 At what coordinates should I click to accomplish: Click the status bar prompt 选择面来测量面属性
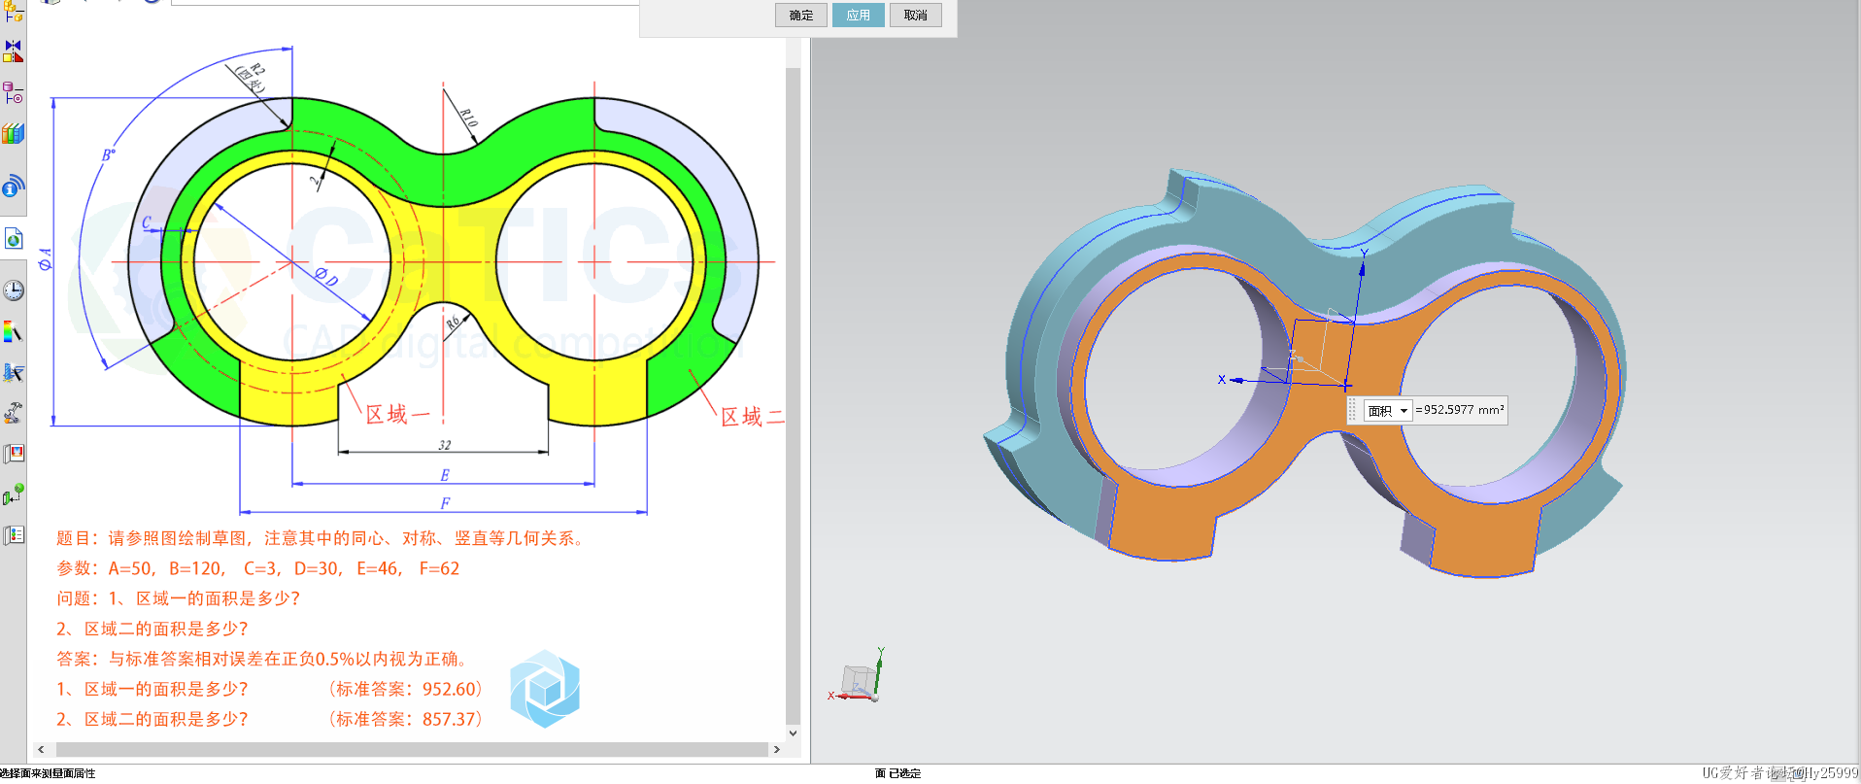point(48,773)
